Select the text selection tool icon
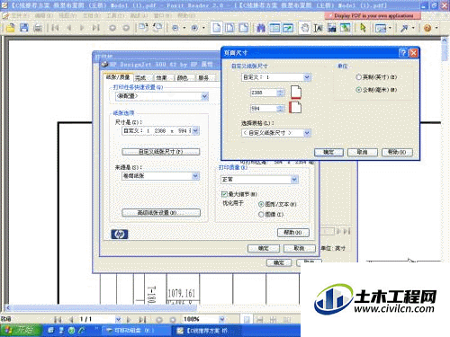The width and height of the screenshot is (450, 337). tap(319, 28)
